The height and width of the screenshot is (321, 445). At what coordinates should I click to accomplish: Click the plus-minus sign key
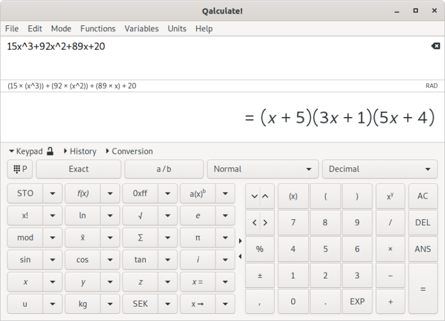coord(260,275)
